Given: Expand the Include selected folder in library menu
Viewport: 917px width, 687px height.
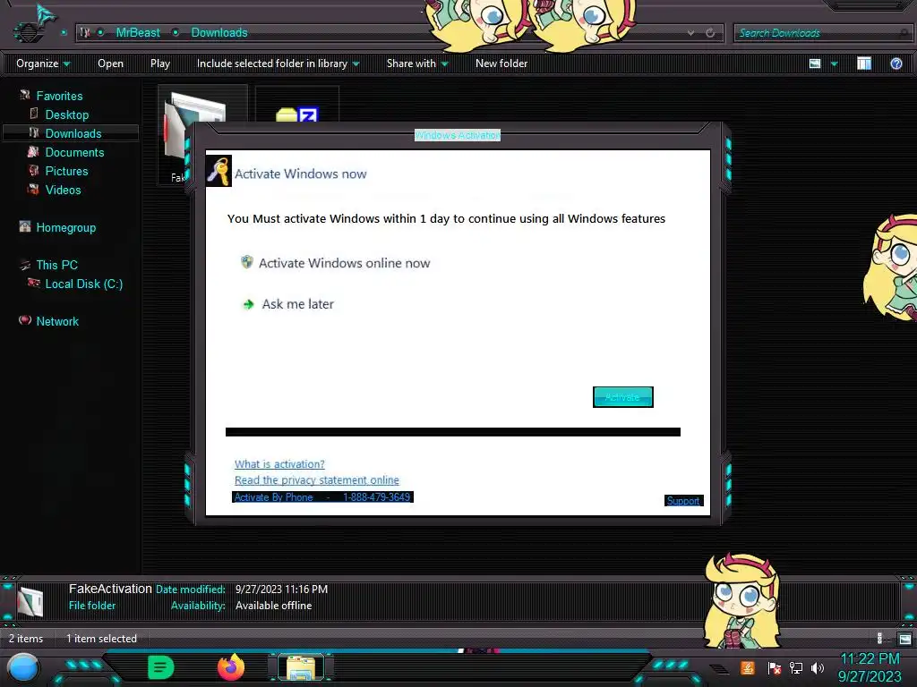Looking at the screenshot, I should [278, 64].
